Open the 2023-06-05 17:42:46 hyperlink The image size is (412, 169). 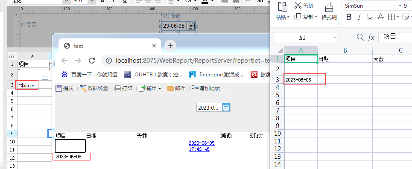click(202, 146)
